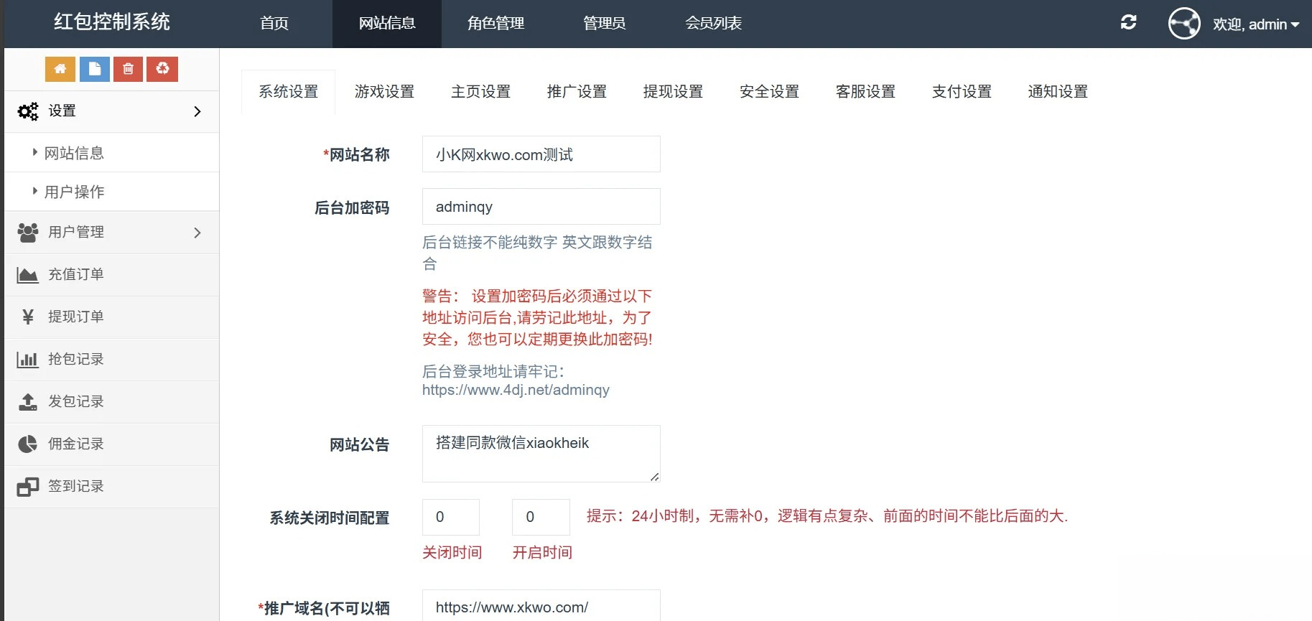Screen dimensions: 1312x621
Task: Click the 网站公告 text area
Action: [541, 453]
